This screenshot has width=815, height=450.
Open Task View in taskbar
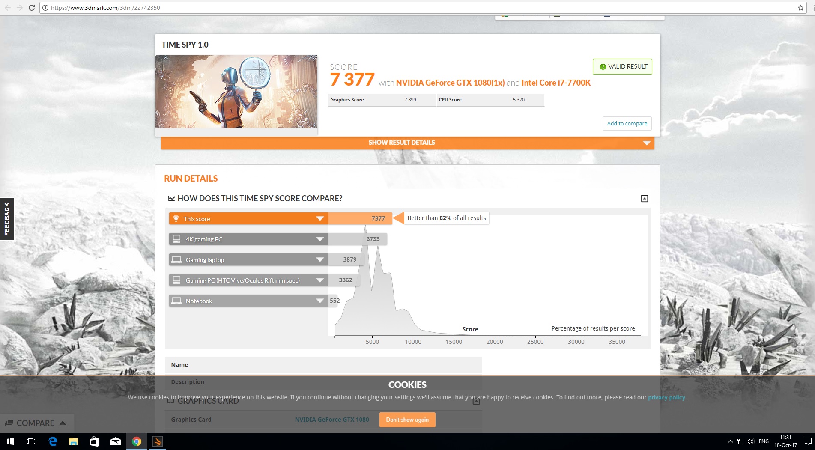coord(31,441)
